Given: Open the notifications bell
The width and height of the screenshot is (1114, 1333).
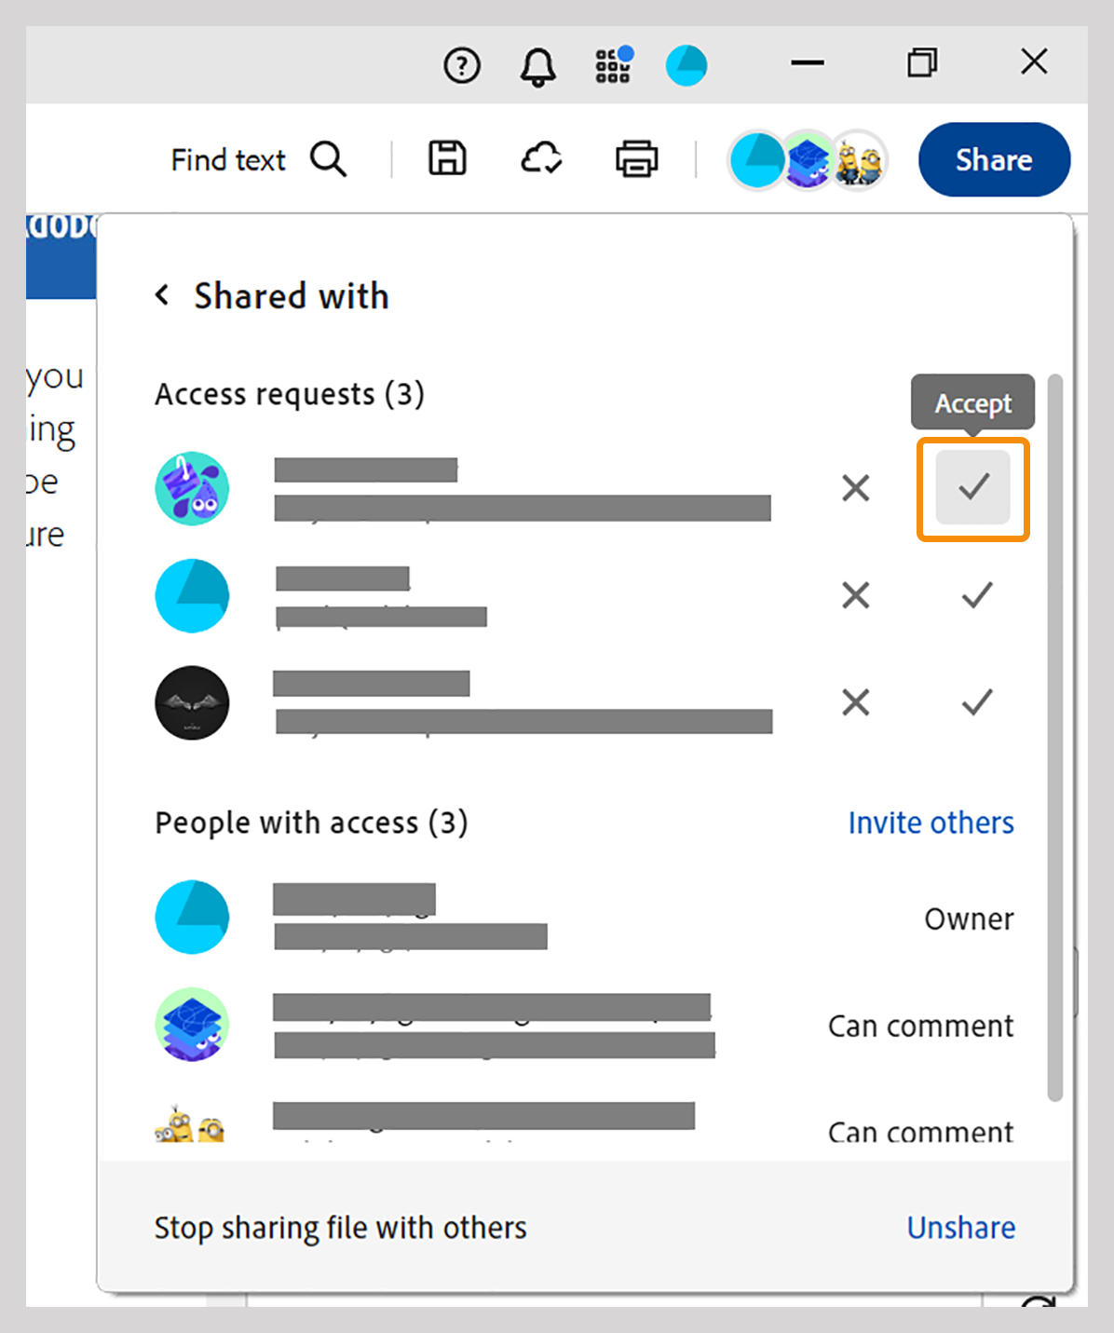Looking at the screenshot, I should click(x=537, y=67).
